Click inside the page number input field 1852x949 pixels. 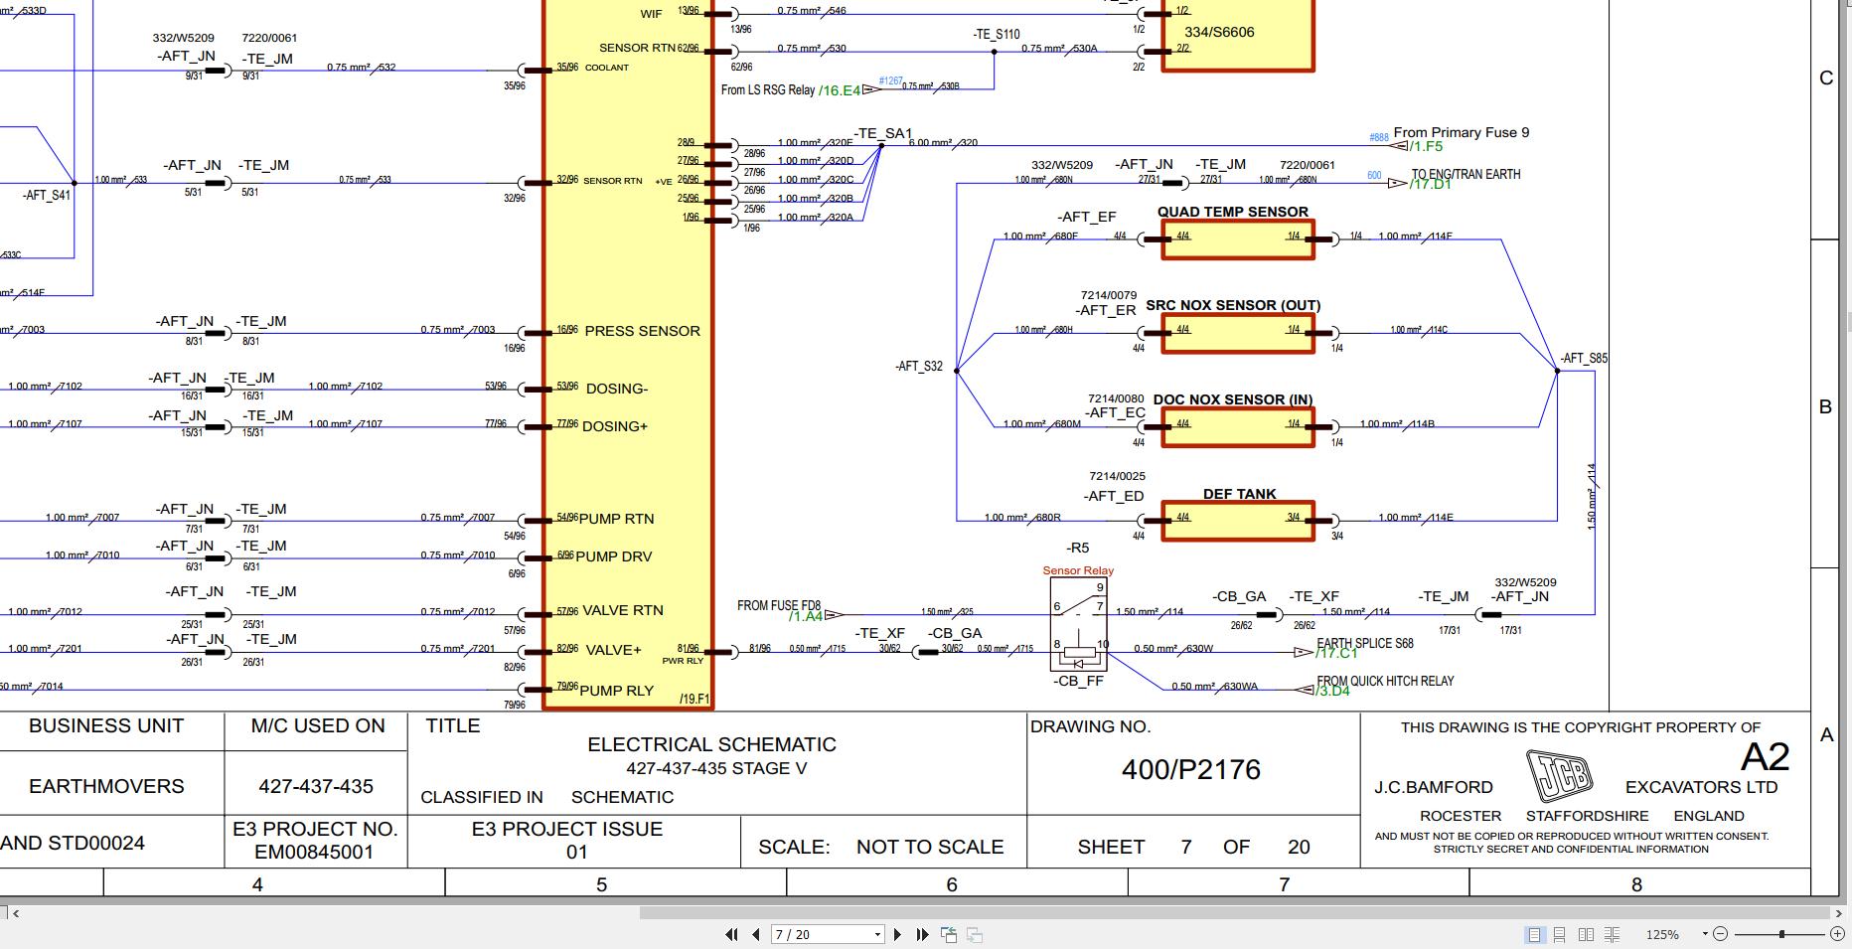(x=815, y=934)
